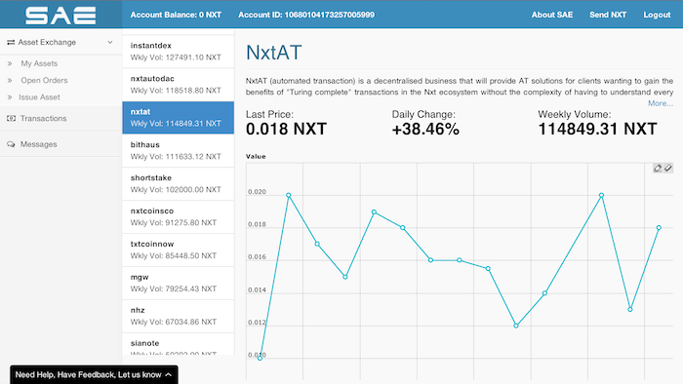Image resolution: width=683 pixels, height=384 pixels.
Task: Select the shortstake asset entry
Action: 179,183
